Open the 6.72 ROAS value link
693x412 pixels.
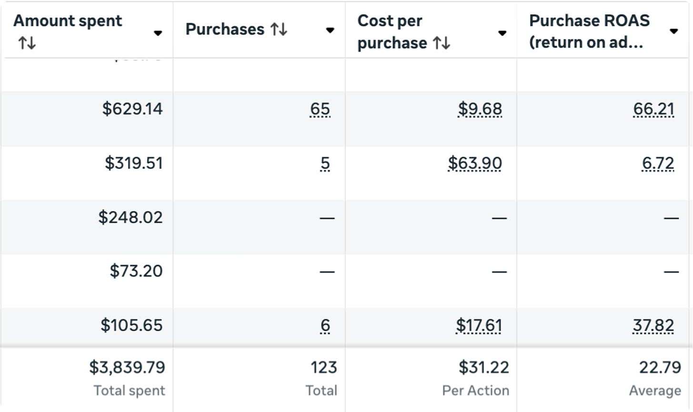pyautogui.click(x=658, y=164)
